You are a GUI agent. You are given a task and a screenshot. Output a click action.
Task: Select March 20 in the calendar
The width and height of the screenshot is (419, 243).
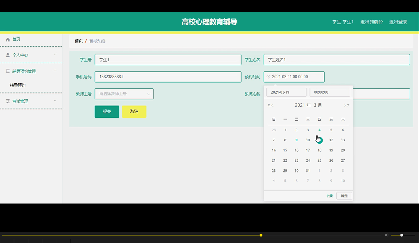coord(343,150)
